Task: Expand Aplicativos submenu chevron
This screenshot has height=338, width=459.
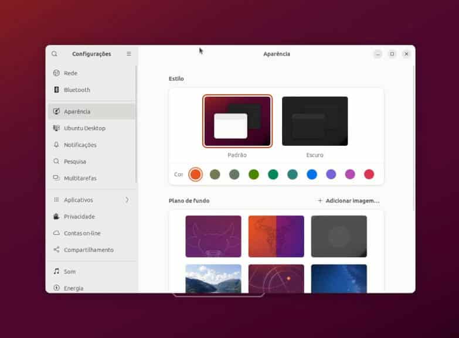Action: [x=127, y=200]
